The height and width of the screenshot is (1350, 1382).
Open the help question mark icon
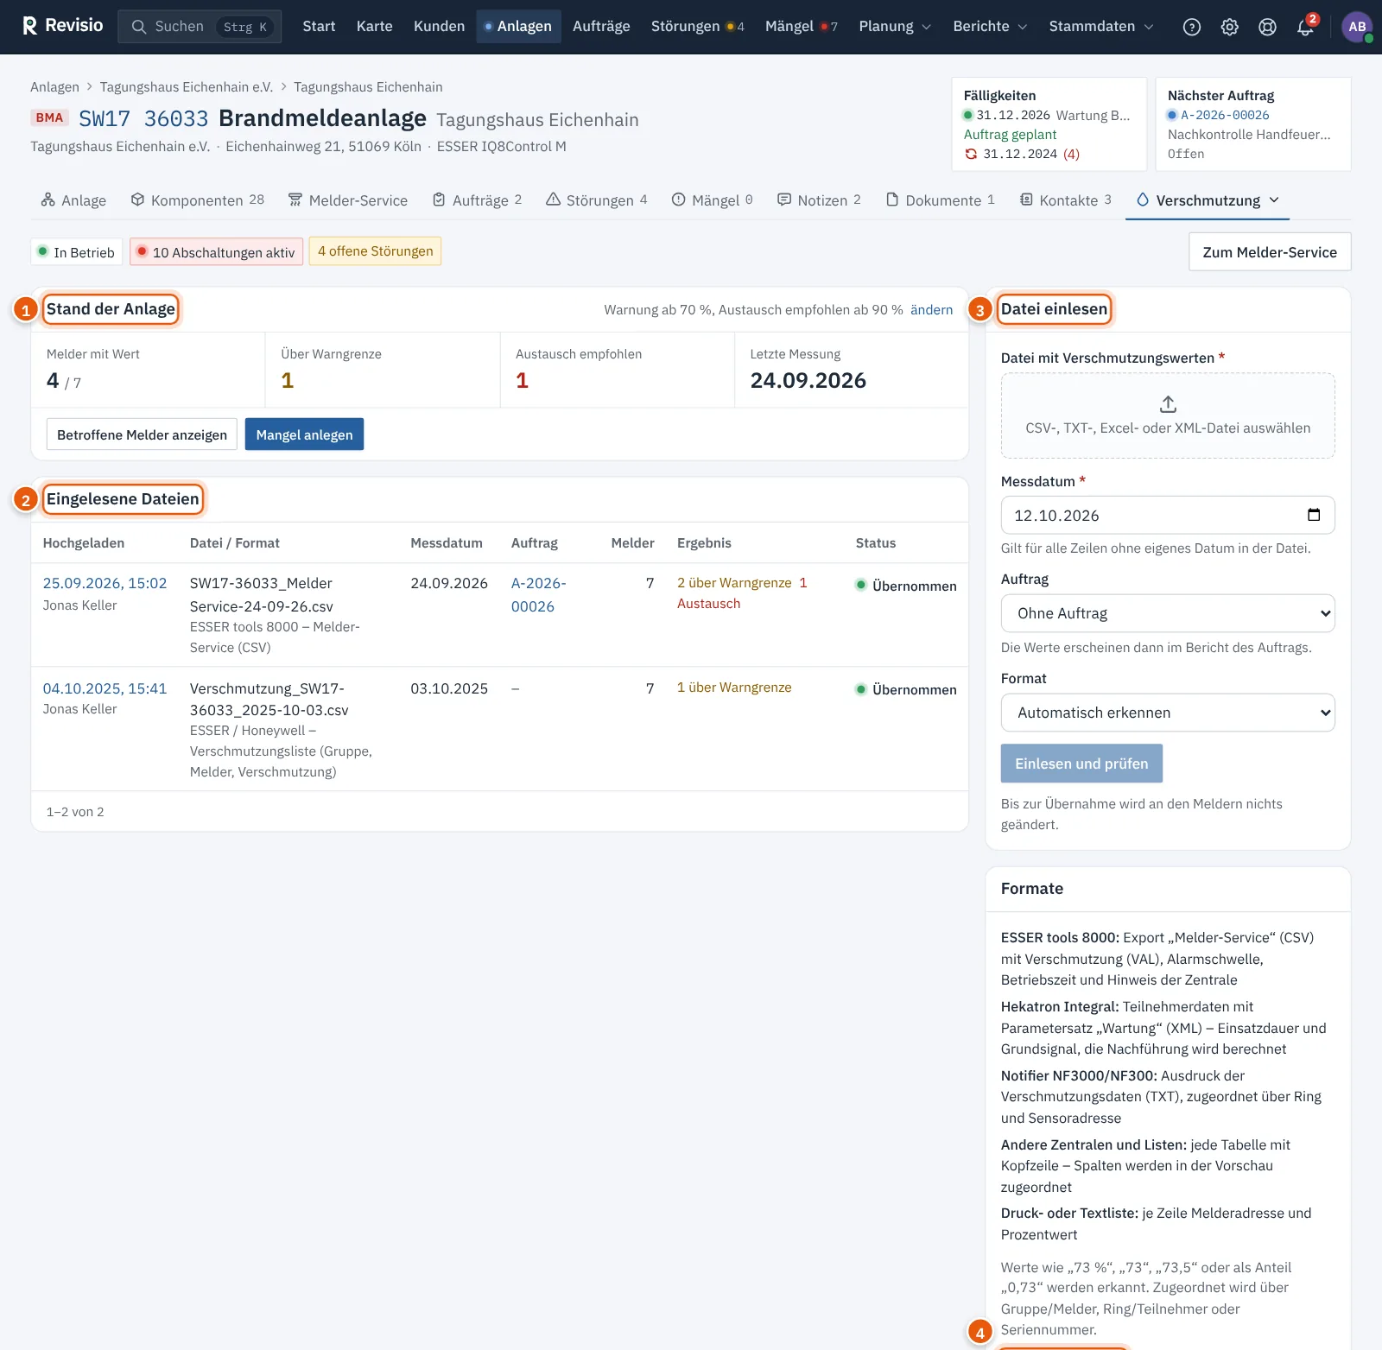(x=1192, y=27)
